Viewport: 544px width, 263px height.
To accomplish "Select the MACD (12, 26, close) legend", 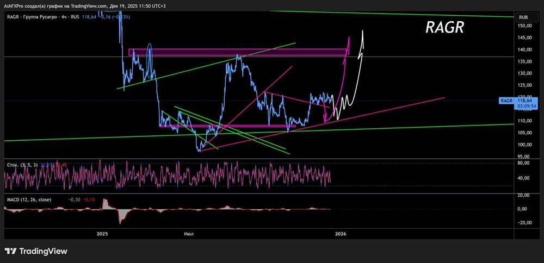I will coord(29,199).
